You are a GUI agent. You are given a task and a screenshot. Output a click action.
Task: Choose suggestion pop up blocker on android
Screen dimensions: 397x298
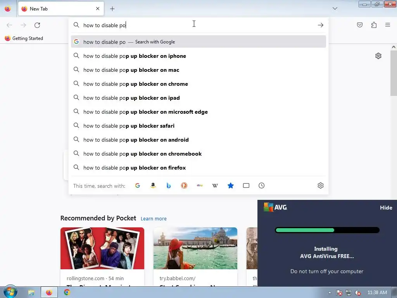click(198, 140)
